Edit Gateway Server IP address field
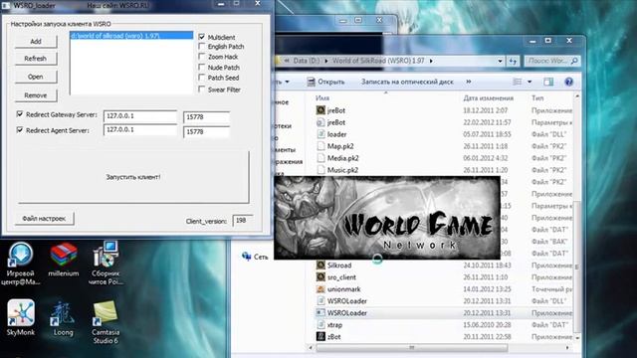The image size is (637, 358). (140, 116)
